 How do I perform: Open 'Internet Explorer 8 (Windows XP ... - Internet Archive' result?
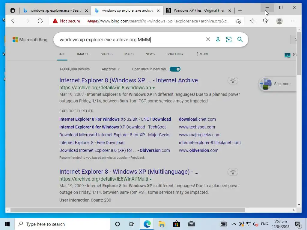[129, 80]
